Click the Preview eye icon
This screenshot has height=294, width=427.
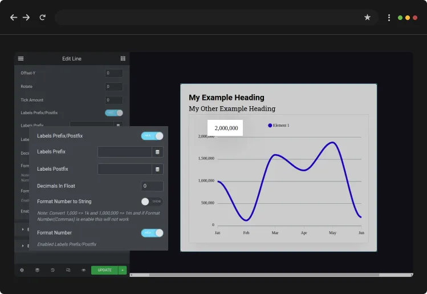click(x=83, y=270)
